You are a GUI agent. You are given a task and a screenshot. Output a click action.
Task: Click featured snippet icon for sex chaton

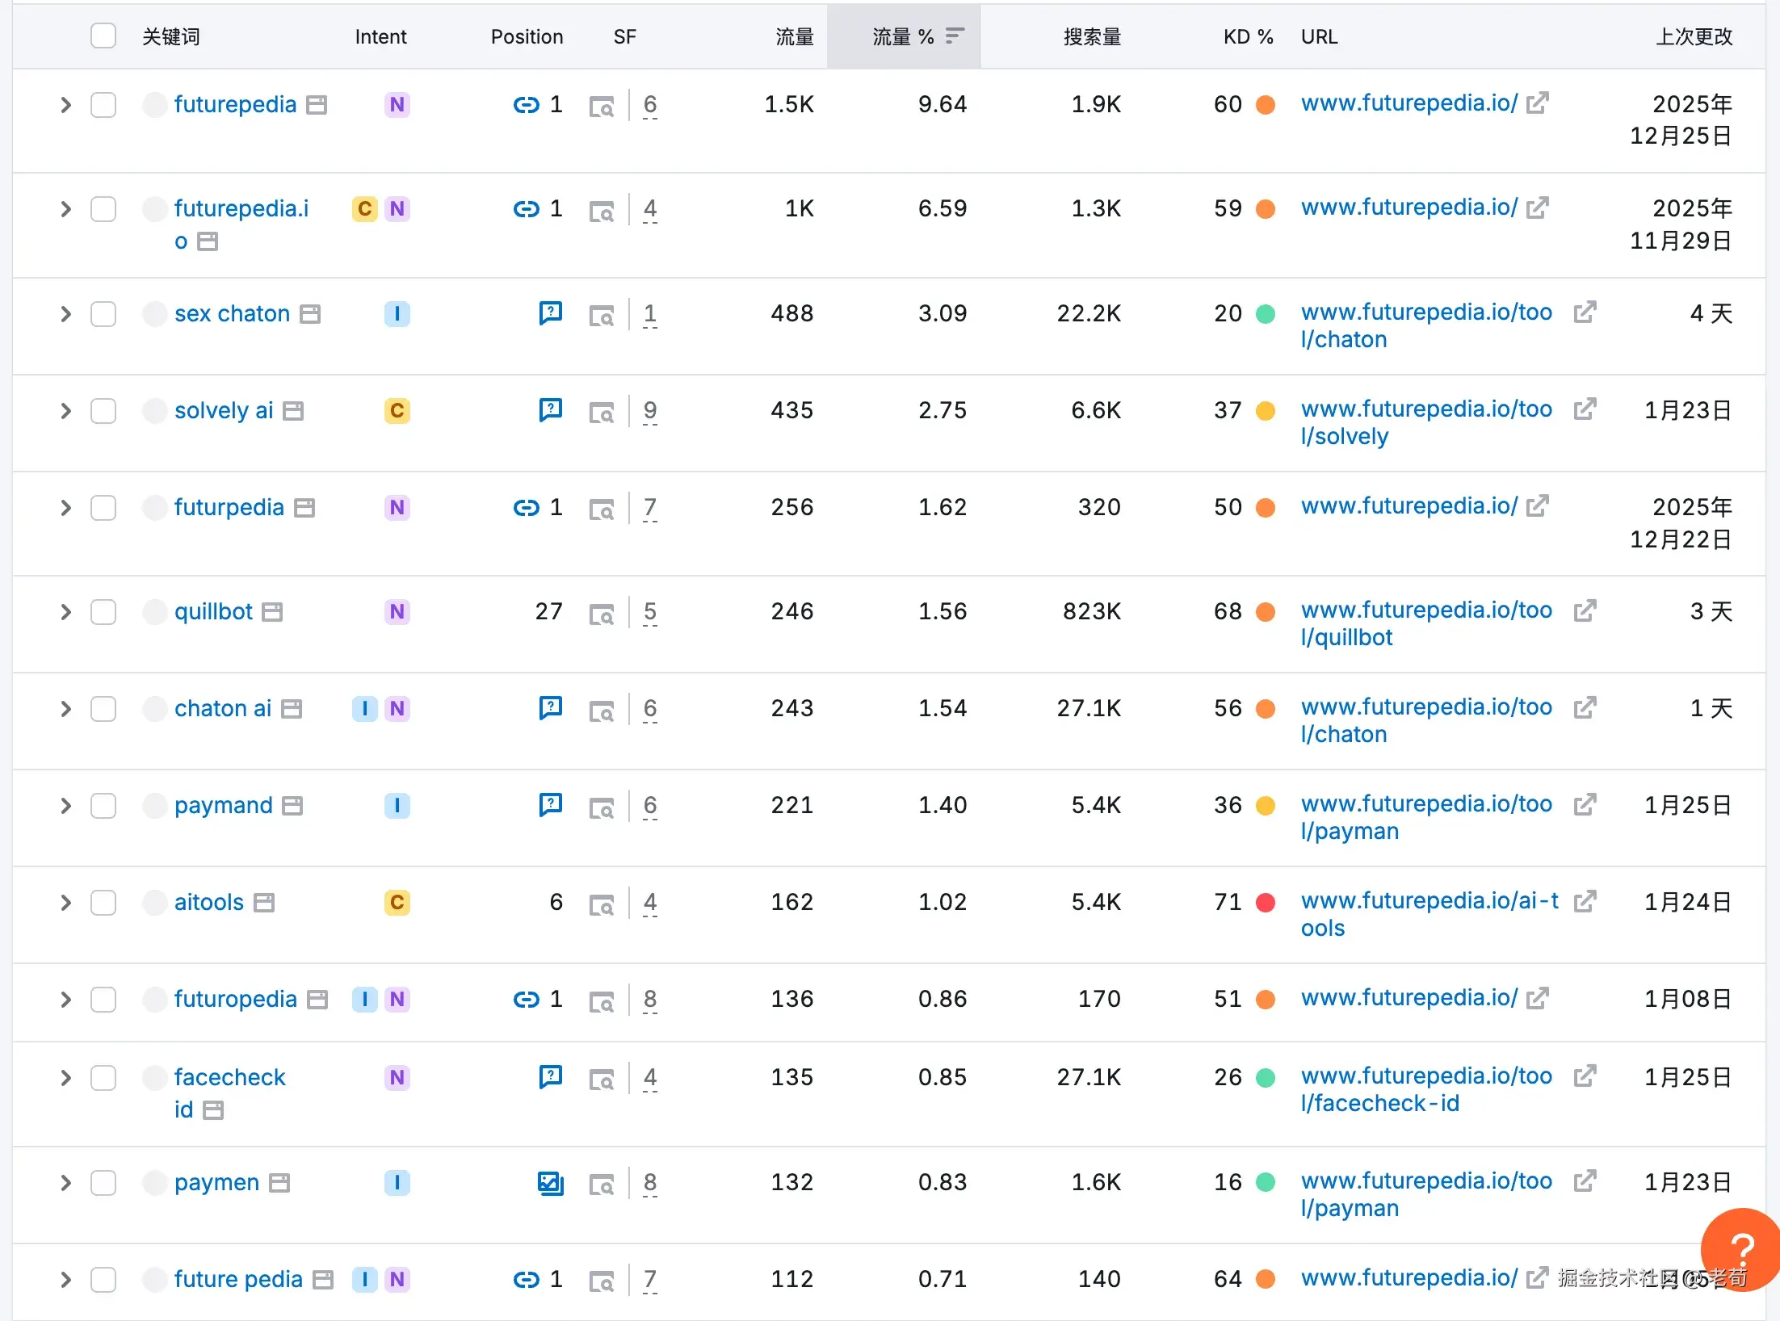click(x=550, y=312)
